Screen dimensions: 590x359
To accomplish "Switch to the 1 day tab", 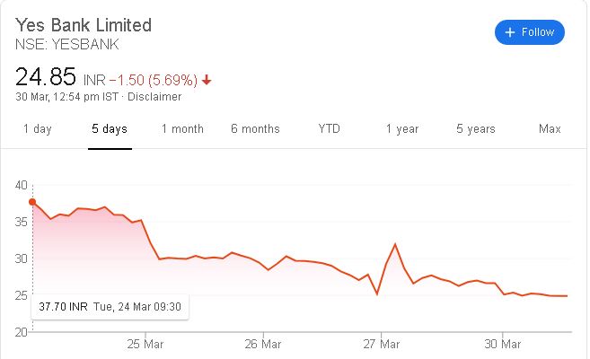I will (x=37, y=129).
